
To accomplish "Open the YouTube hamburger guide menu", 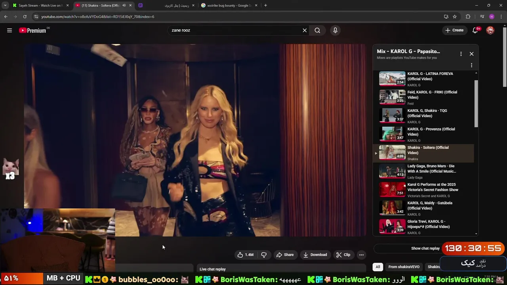I will pos(10,30).
